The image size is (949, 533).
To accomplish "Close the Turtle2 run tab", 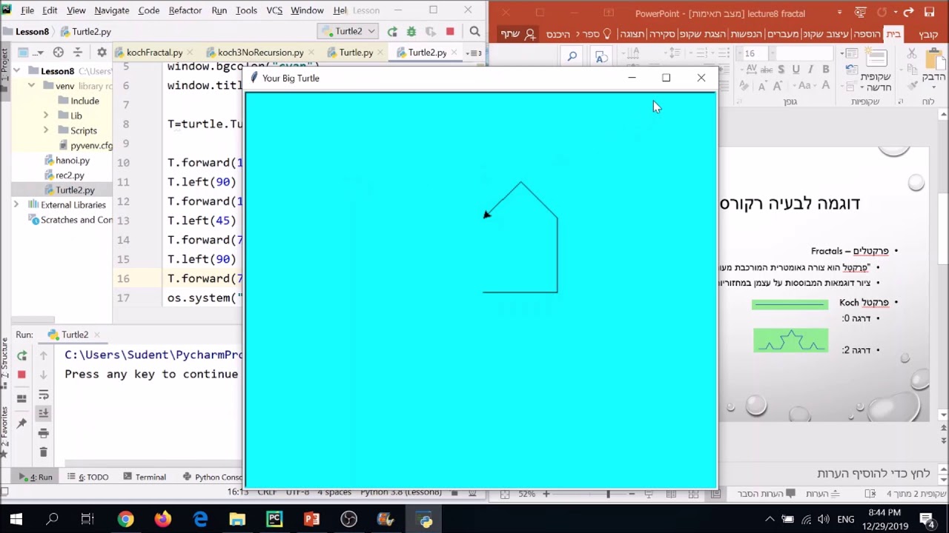I will pos(99,335).
